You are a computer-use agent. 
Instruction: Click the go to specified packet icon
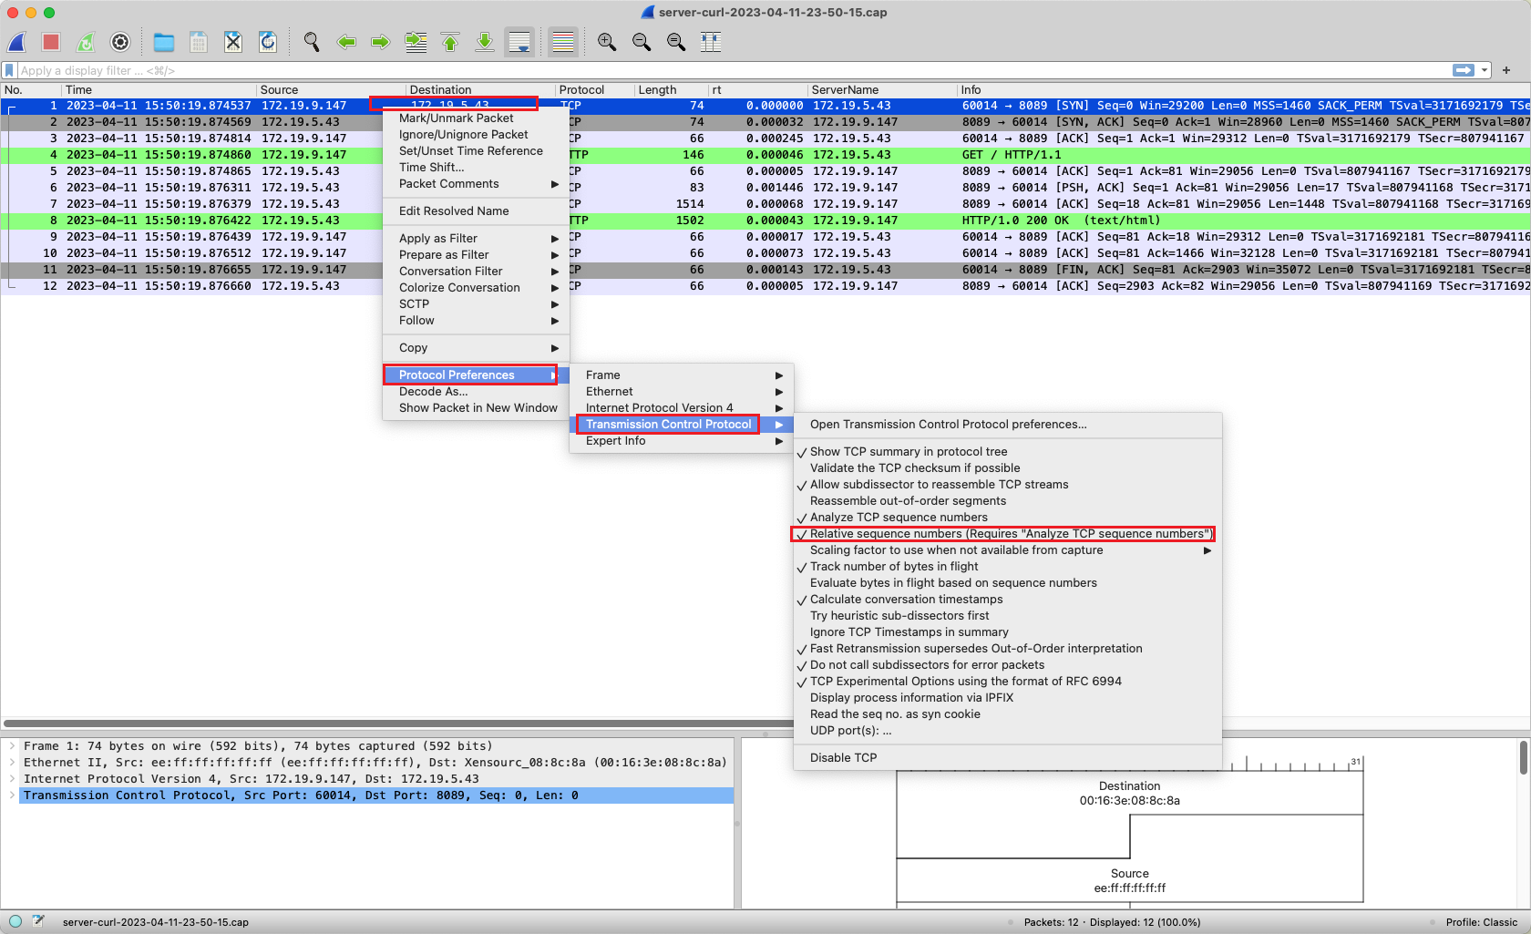pyautogui.click(x=416, y=42)
